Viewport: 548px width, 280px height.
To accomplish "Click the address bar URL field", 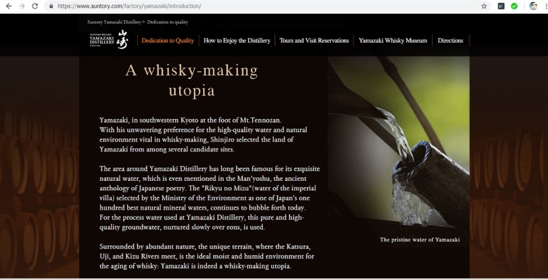I will [x=266, y=6].
